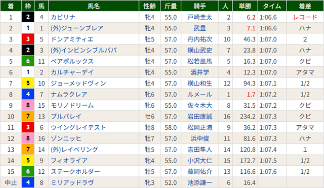The image size is (324, 188).
Task: Click the 着差 column header
Action: point(305,6)
